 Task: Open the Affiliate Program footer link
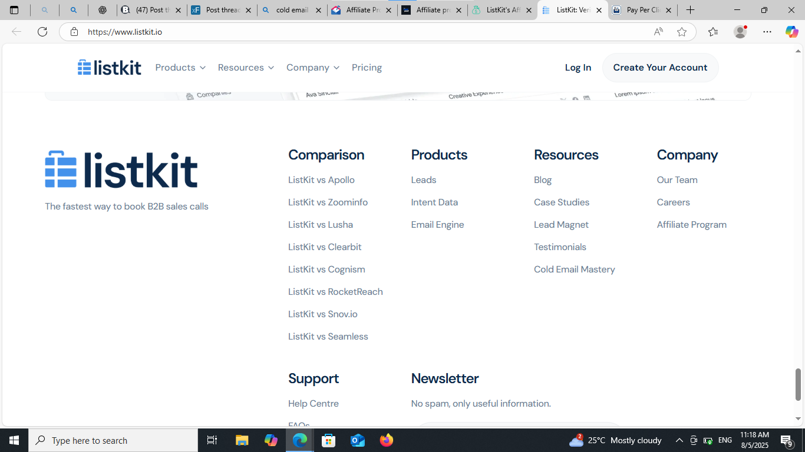(692, 225)
